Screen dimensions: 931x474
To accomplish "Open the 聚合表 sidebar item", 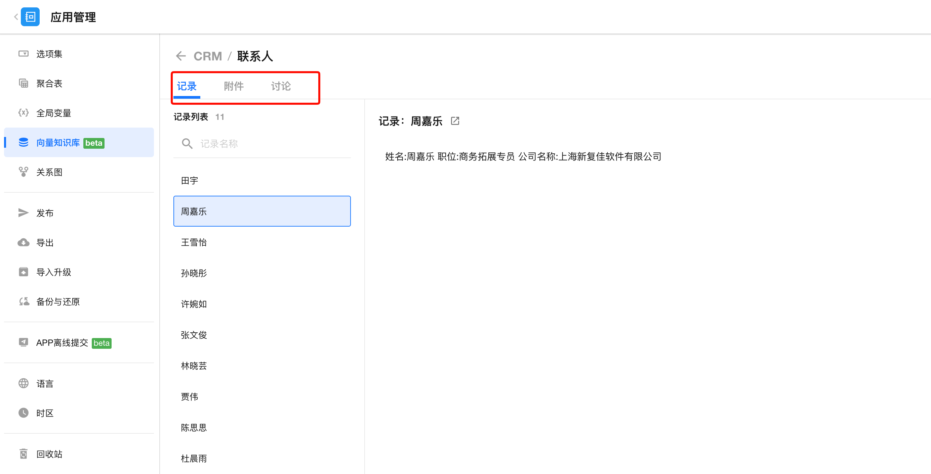I will (x=49, y=83).
